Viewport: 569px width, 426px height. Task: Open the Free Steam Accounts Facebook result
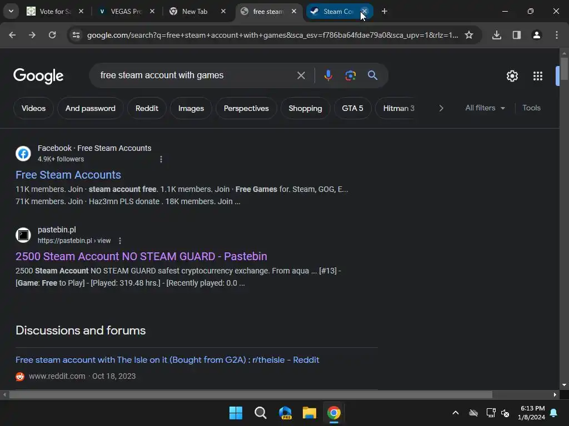68,175
